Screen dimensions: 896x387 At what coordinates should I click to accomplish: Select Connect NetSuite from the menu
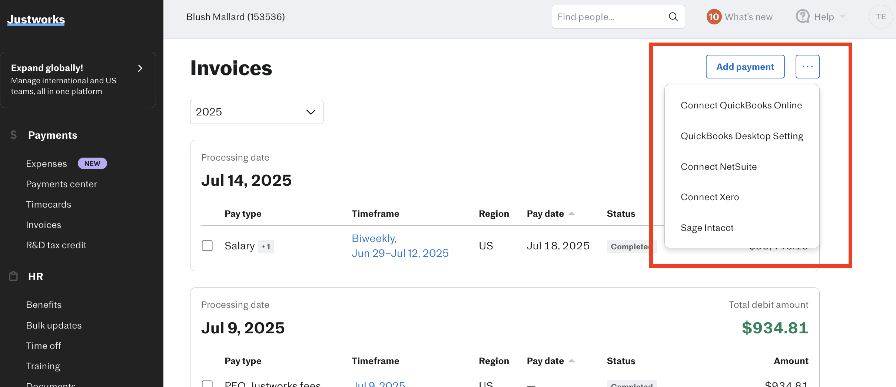point(719,166)
